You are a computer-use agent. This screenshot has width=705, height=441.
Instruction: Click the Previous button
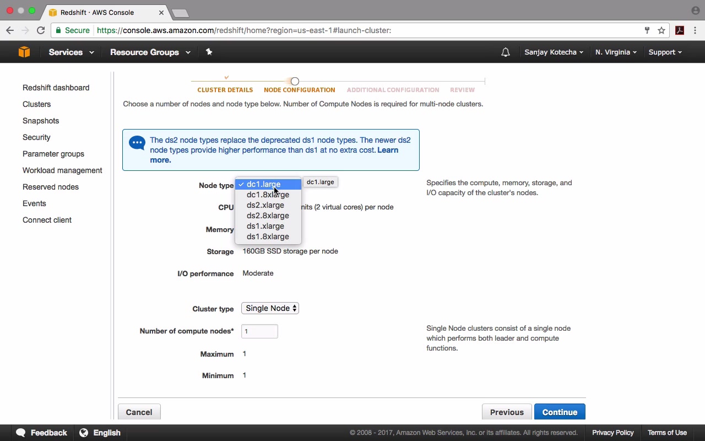coord(507,412)
